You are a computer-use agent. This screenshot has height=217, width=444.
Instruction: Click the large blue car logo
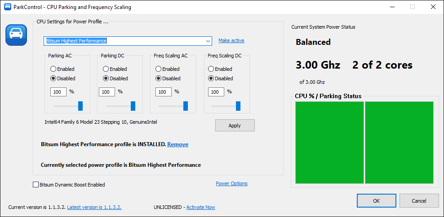click(16, 35)
